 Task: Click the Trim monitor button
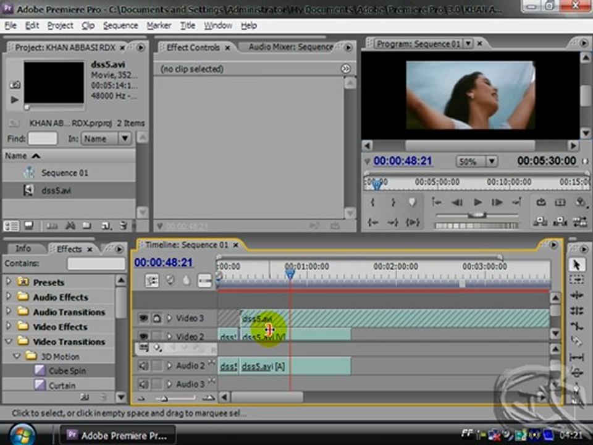click(579, 222)
